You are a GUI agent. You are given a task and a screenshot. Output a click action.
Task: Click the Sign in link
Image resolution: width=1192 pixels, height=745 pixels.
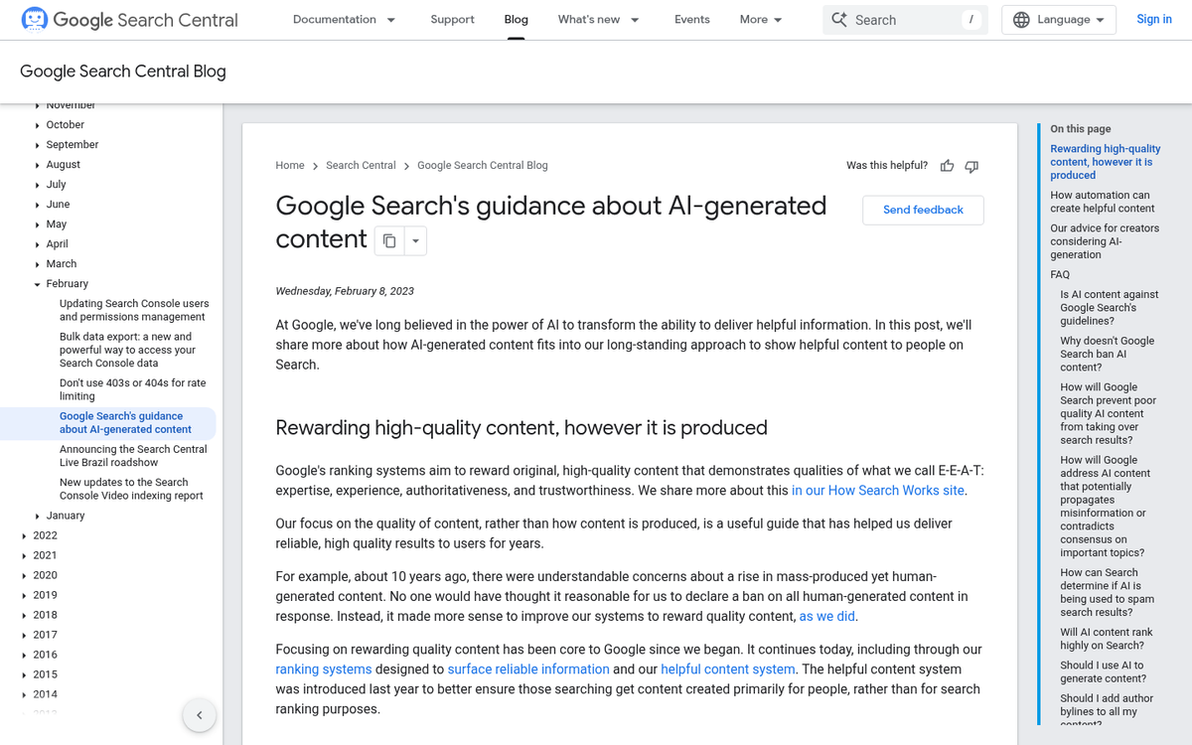pos(1153,20)
